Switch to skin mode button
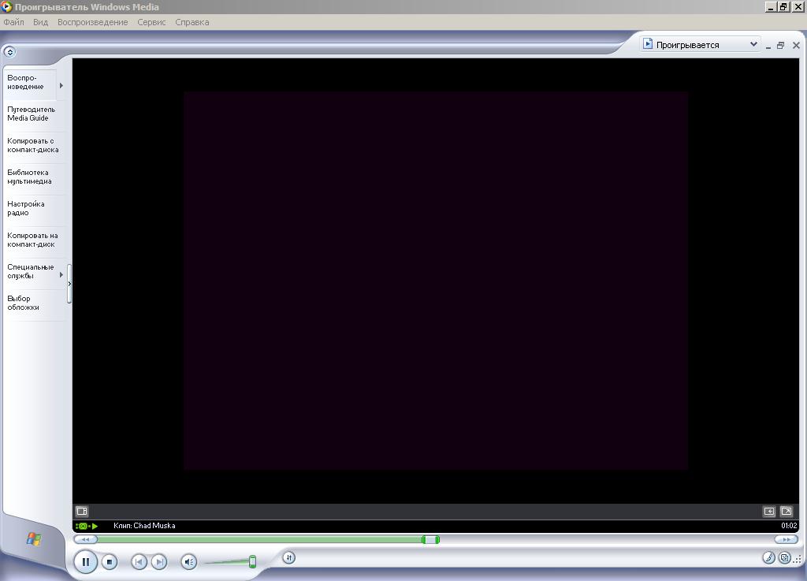The image size is (807, 581). [x=784, y=558]
